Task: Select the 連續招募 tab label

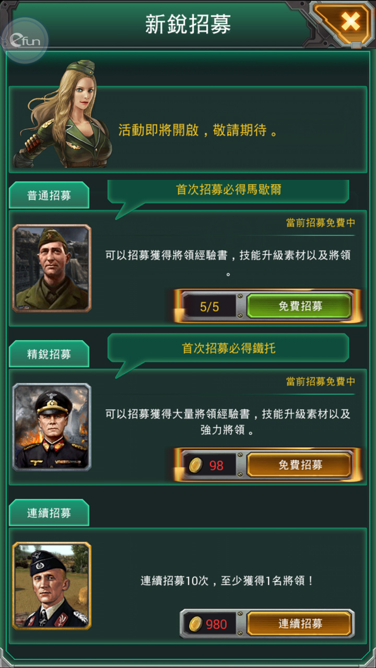Action: pos(49,513)
